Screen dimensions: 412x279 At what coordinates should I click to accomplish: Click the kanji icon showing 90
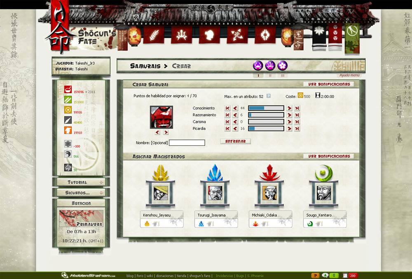coord(68,167)
